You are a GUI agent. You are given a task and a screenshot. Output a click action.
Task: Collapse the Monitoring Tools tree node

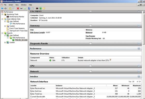click(x=2, y=14)
